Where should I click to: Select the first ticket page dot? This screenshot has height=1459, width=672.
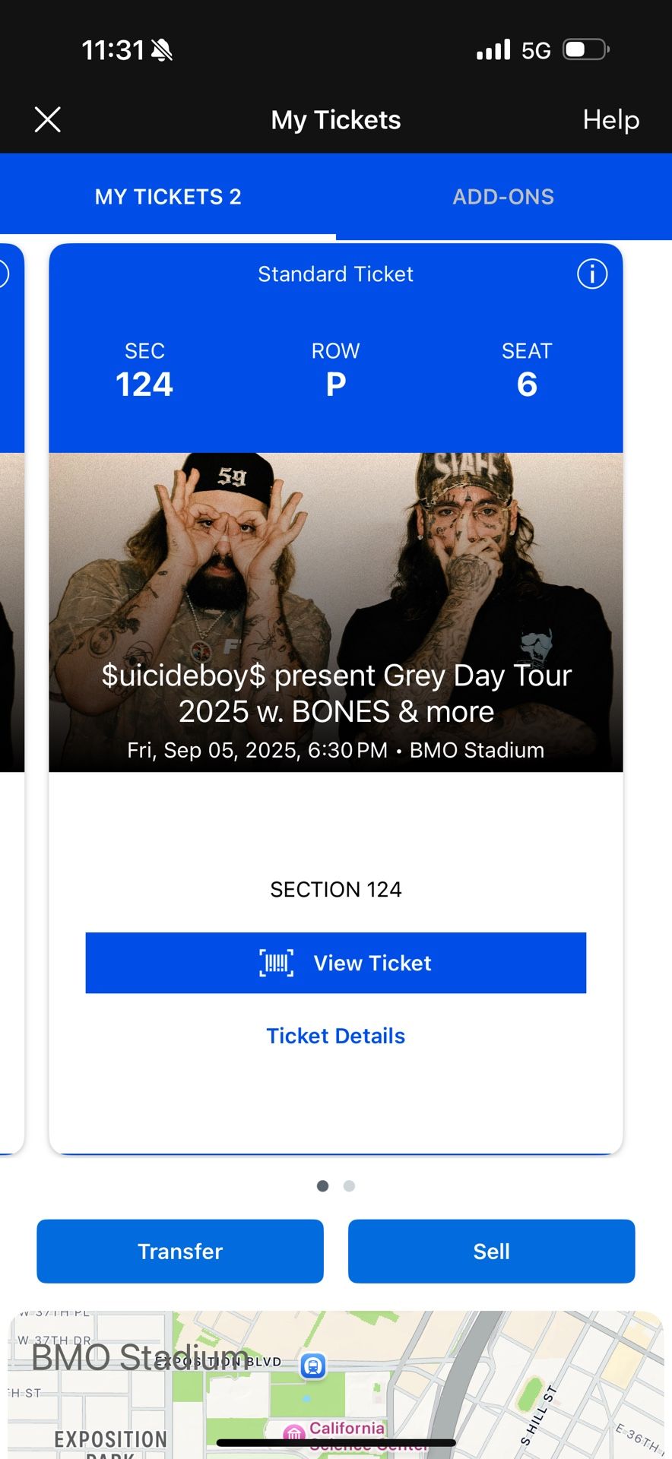click(323, 1185)
